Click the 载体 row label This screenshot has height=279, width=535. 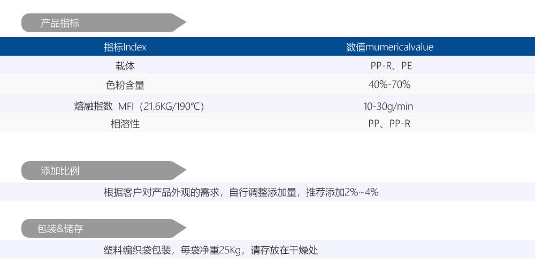point(125,66)
